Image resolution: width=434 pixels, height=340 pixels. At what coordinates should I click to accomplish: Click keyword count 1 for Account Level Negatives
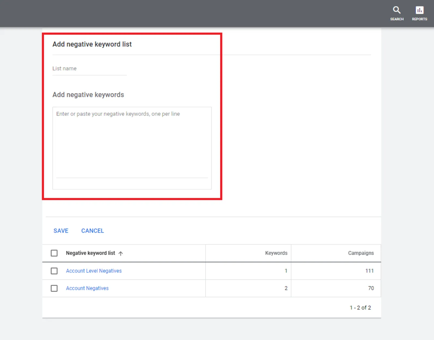(286, 271)
